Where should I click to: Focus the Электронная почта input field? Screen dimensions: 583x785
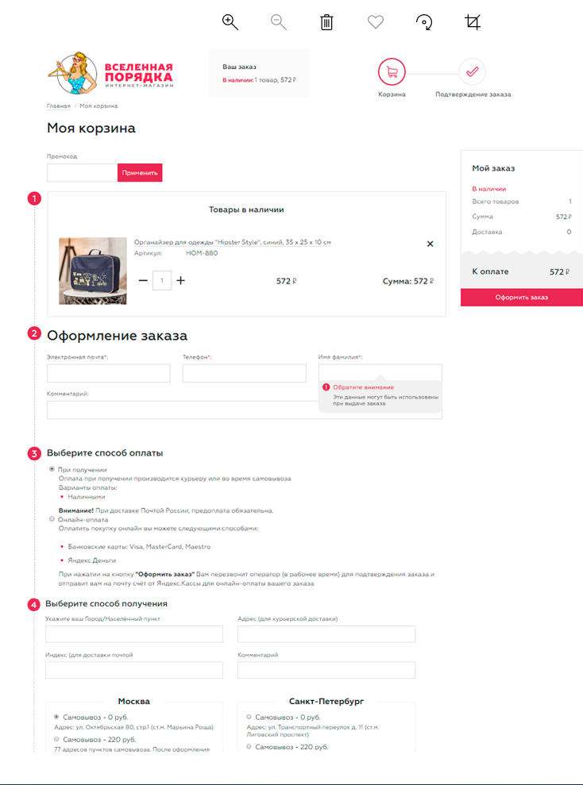[x=109, y=374]
